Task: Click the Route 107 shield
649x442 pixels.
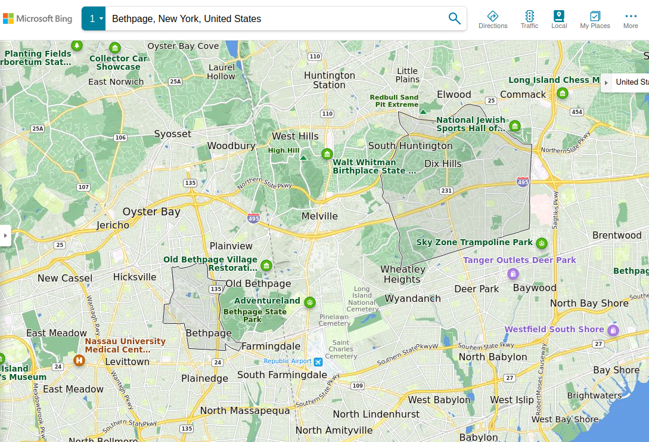Action: tap(83, 187)
